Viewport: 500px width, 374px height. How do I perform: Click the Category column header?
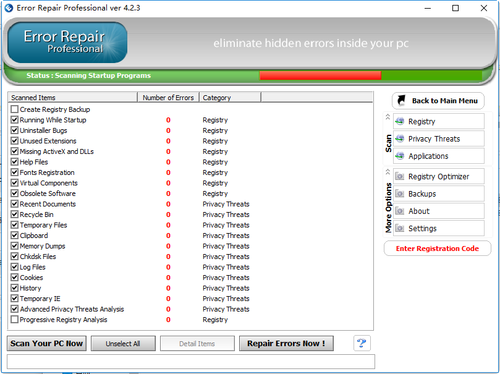coord(229,98)
